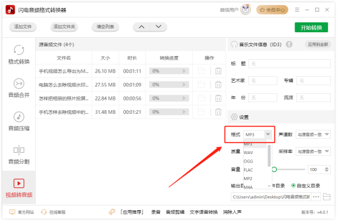Click the 专辑 album input field
Image resolution: width=337 pixels, height=221 pixels.
point(313,81)
